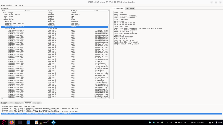Select the Search tab
The width and height of the screenshot is (223, 125).
pos(28,103)
